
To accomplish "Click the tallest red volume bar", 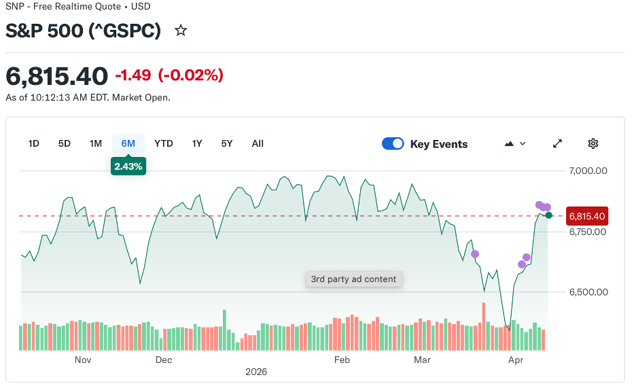I will coord(484,326).
